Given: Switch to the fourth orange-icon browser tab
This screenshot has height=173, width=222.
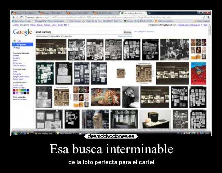Looking at the screenshot, I should pyautogui.click(x=106, y=13).
